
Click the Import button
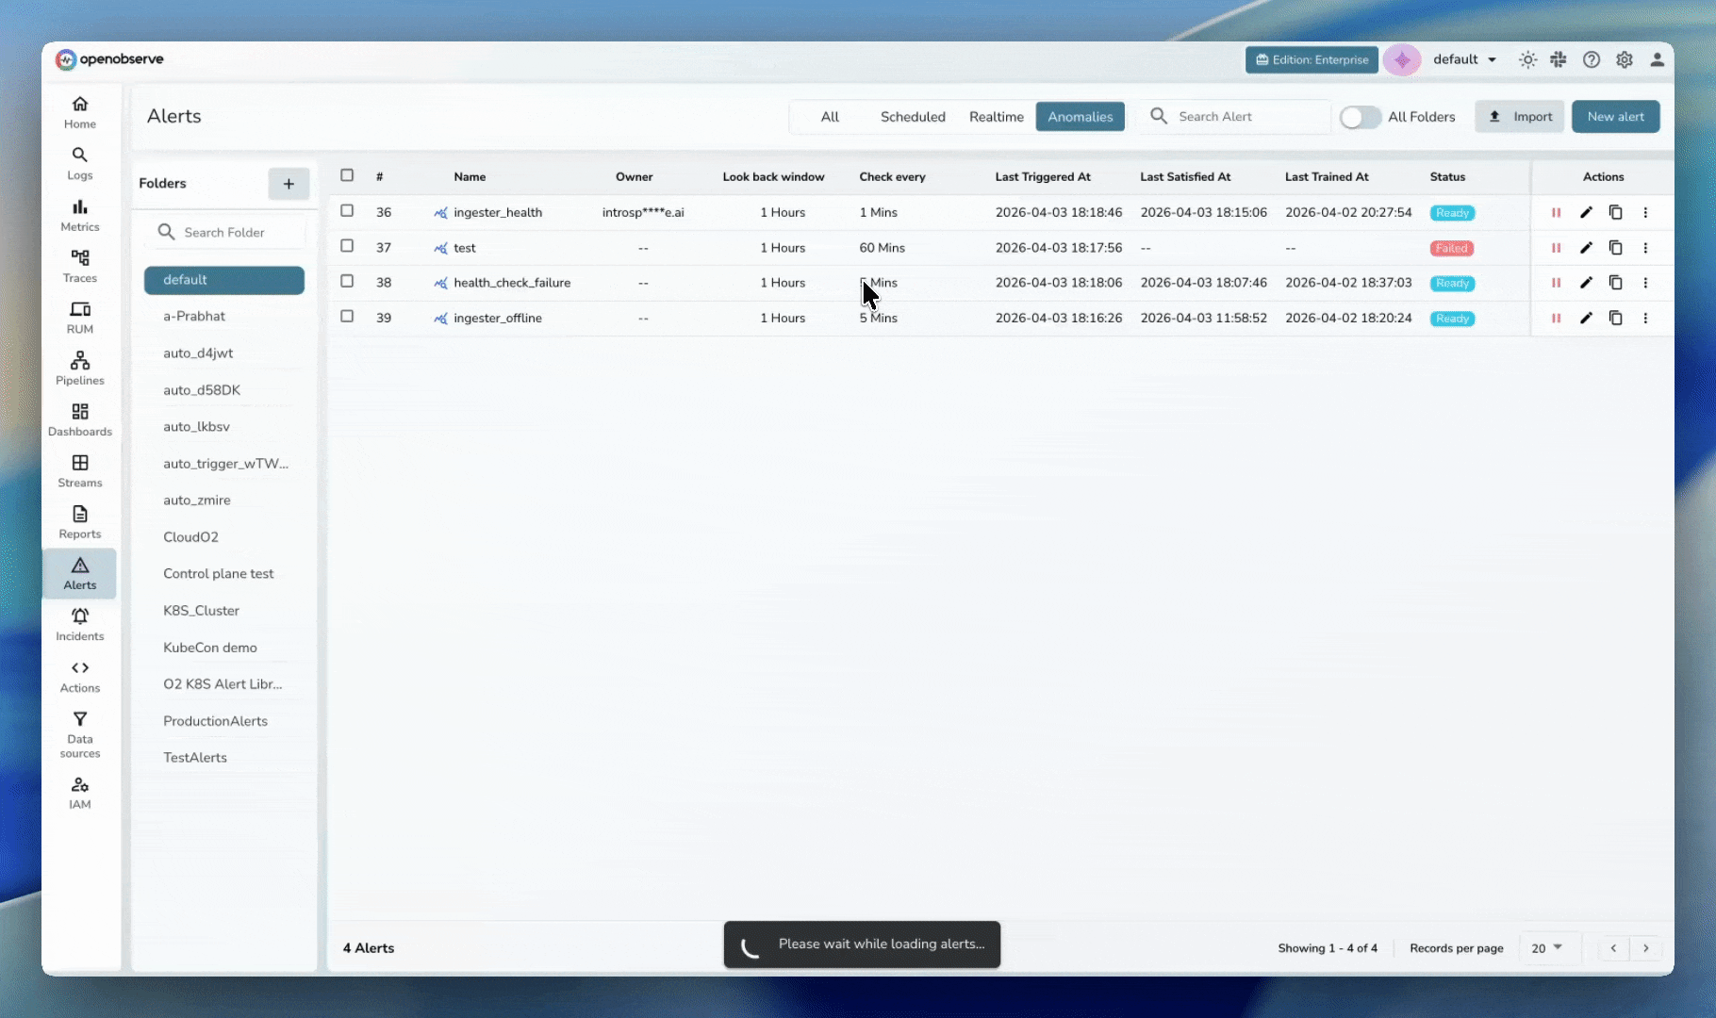click(1519, 117)
